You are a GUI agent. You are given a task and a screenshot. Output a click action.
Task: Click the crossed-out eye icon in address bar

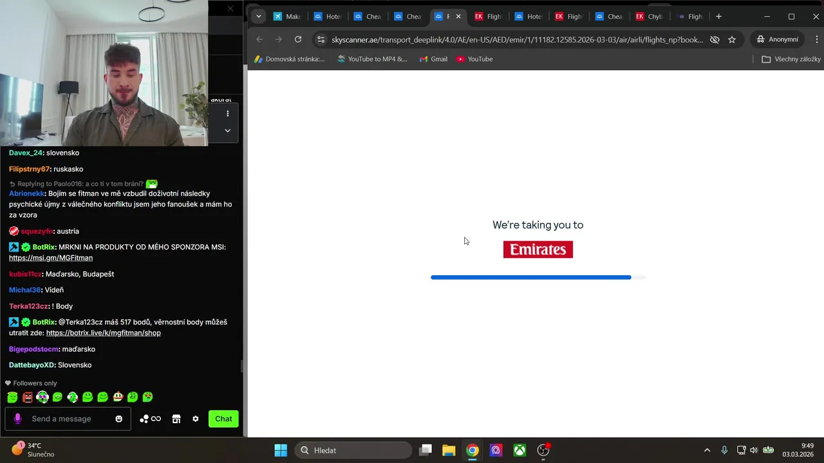[715, 39]
